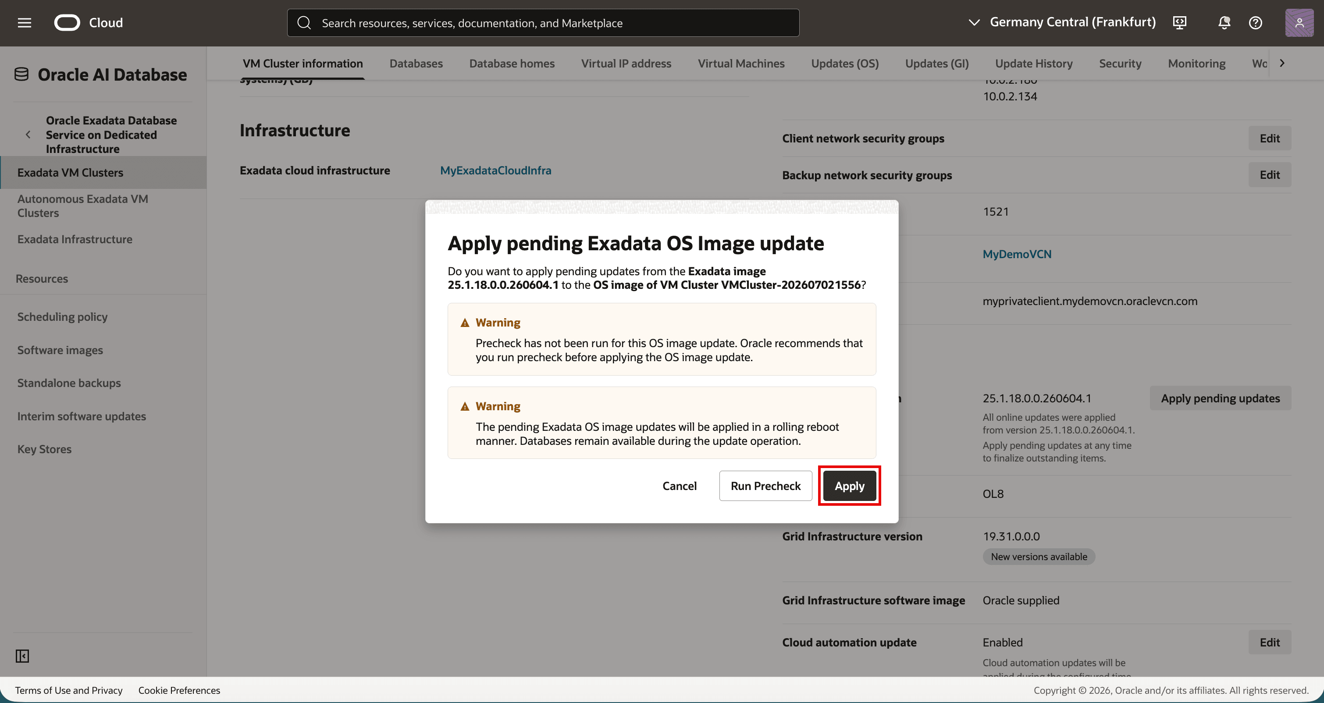This screenshot has height=703, width=1324.
Task: Open the Security tab
Action: (1120, 63)
